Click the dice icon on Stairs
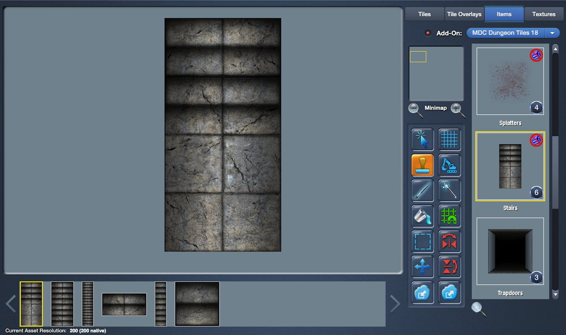Viewport: 566px width, 335px height. tap(536, 140)
